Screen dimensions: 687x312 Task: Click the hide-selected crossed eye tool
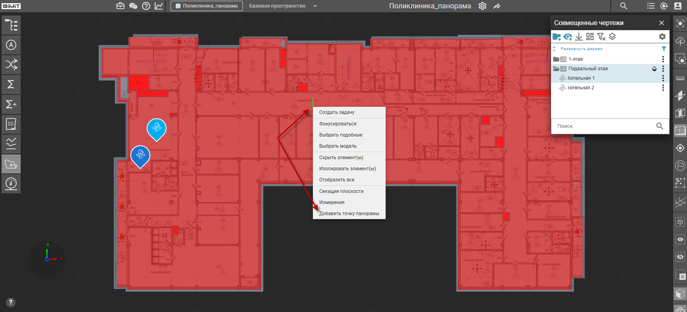pos(680,257)
